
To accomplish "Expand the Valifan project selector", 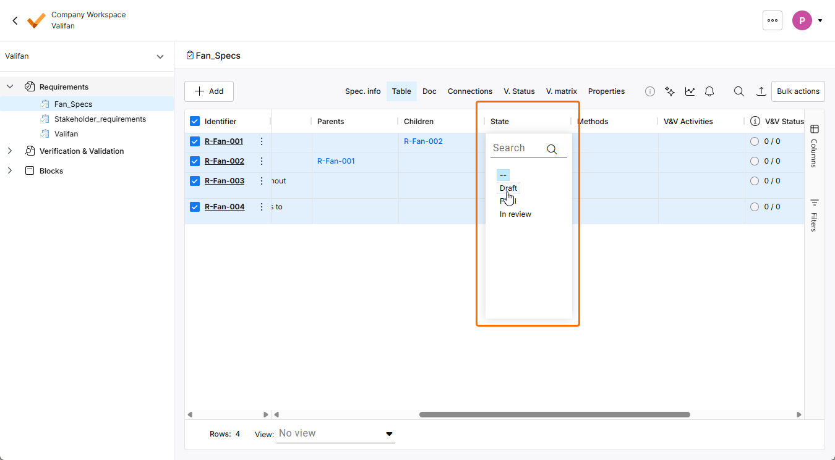I will click(x=160, y=57).
